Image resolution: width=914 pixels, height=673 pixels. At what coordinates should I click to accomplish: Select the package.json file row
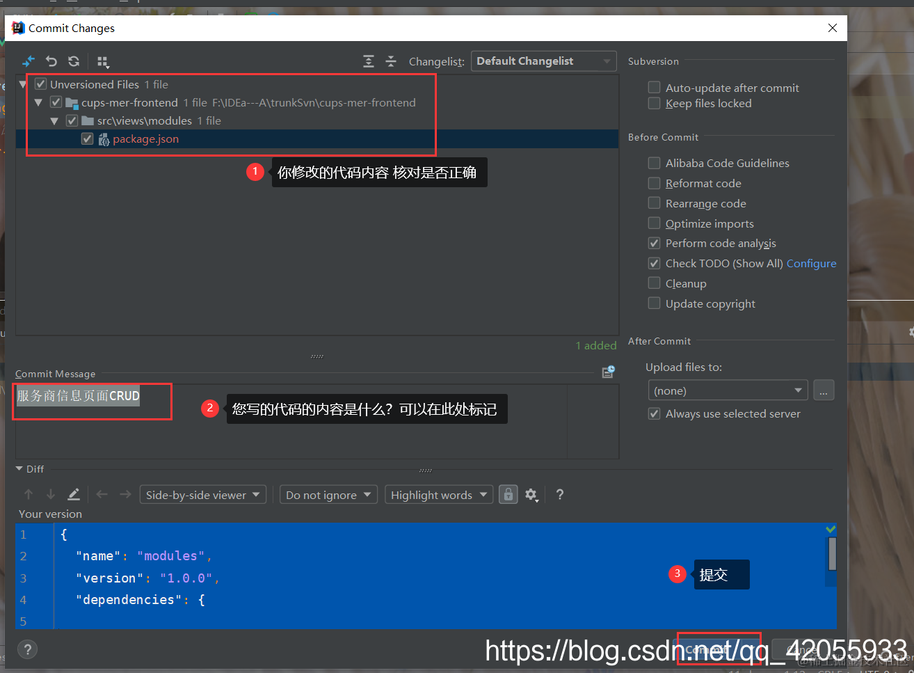[x=317, y=138]
